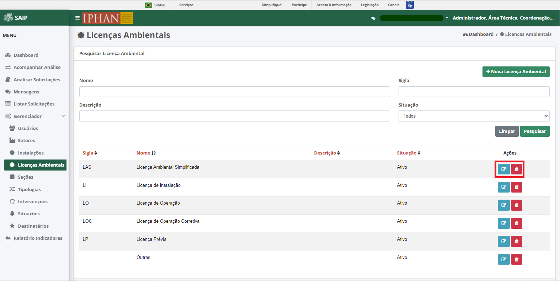Open the Serviços top link
This screenshot has width=560, height=281.
click(x=186, y=5)
